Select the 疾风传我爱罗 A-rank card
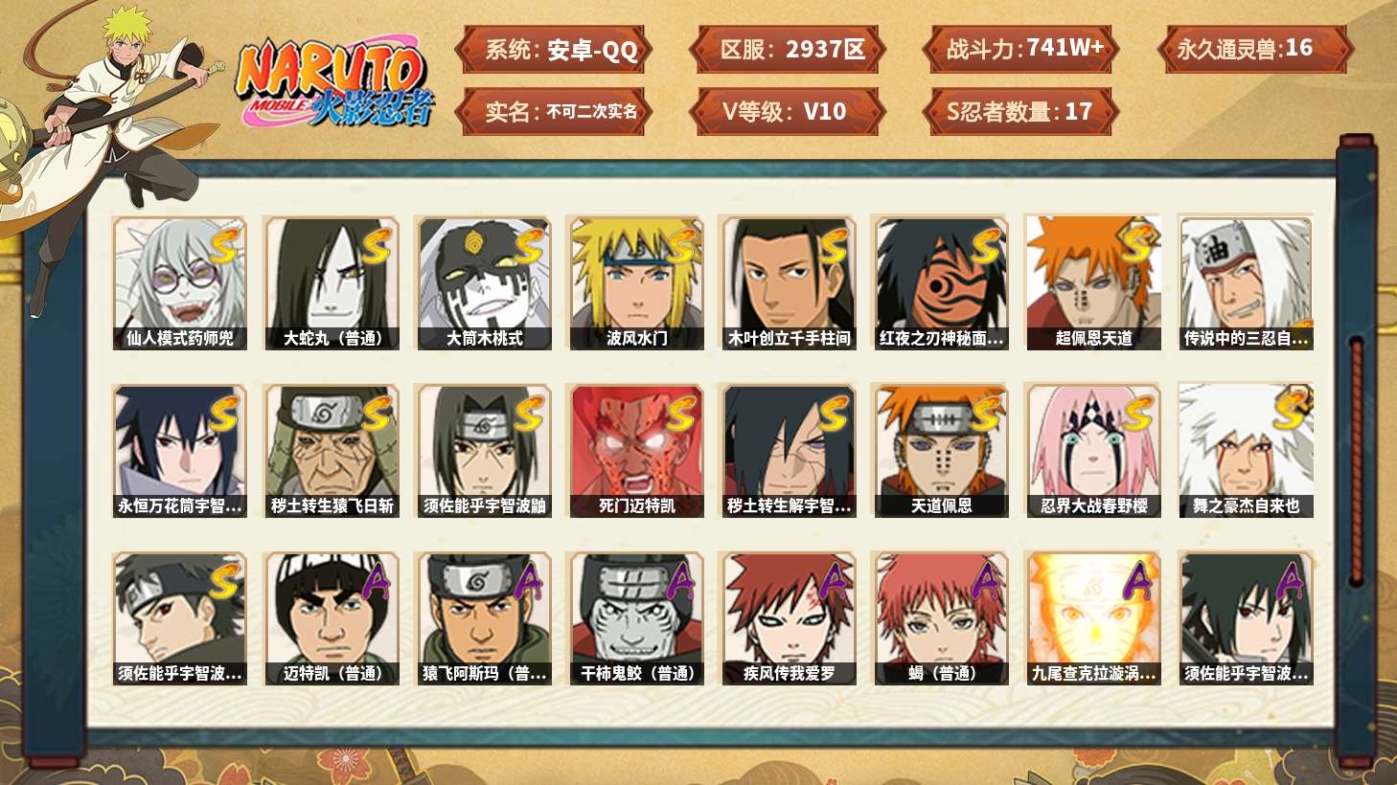This screenshot has height=785, width=1397. [x=789, y=618]
